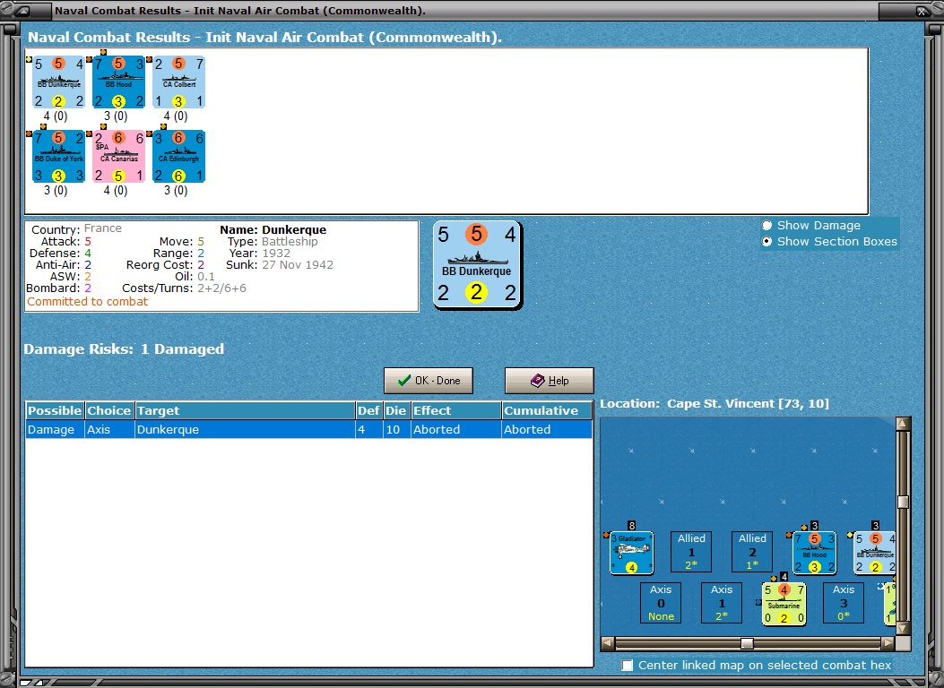This screenshot has height=688, width=944.
Task: Click the Location: Cape St. Vincent label
Action: (714, 403)
